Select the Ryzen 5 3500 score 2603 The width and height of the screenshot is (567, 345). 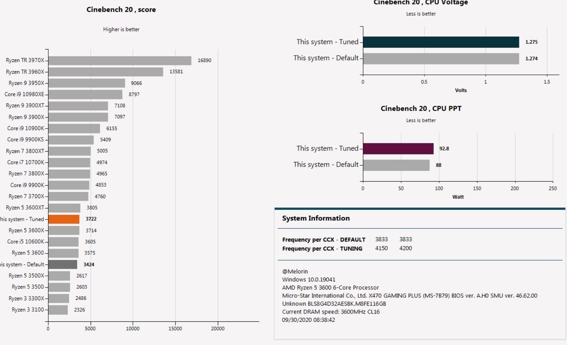pyautogui.click(x=82, y=287)
